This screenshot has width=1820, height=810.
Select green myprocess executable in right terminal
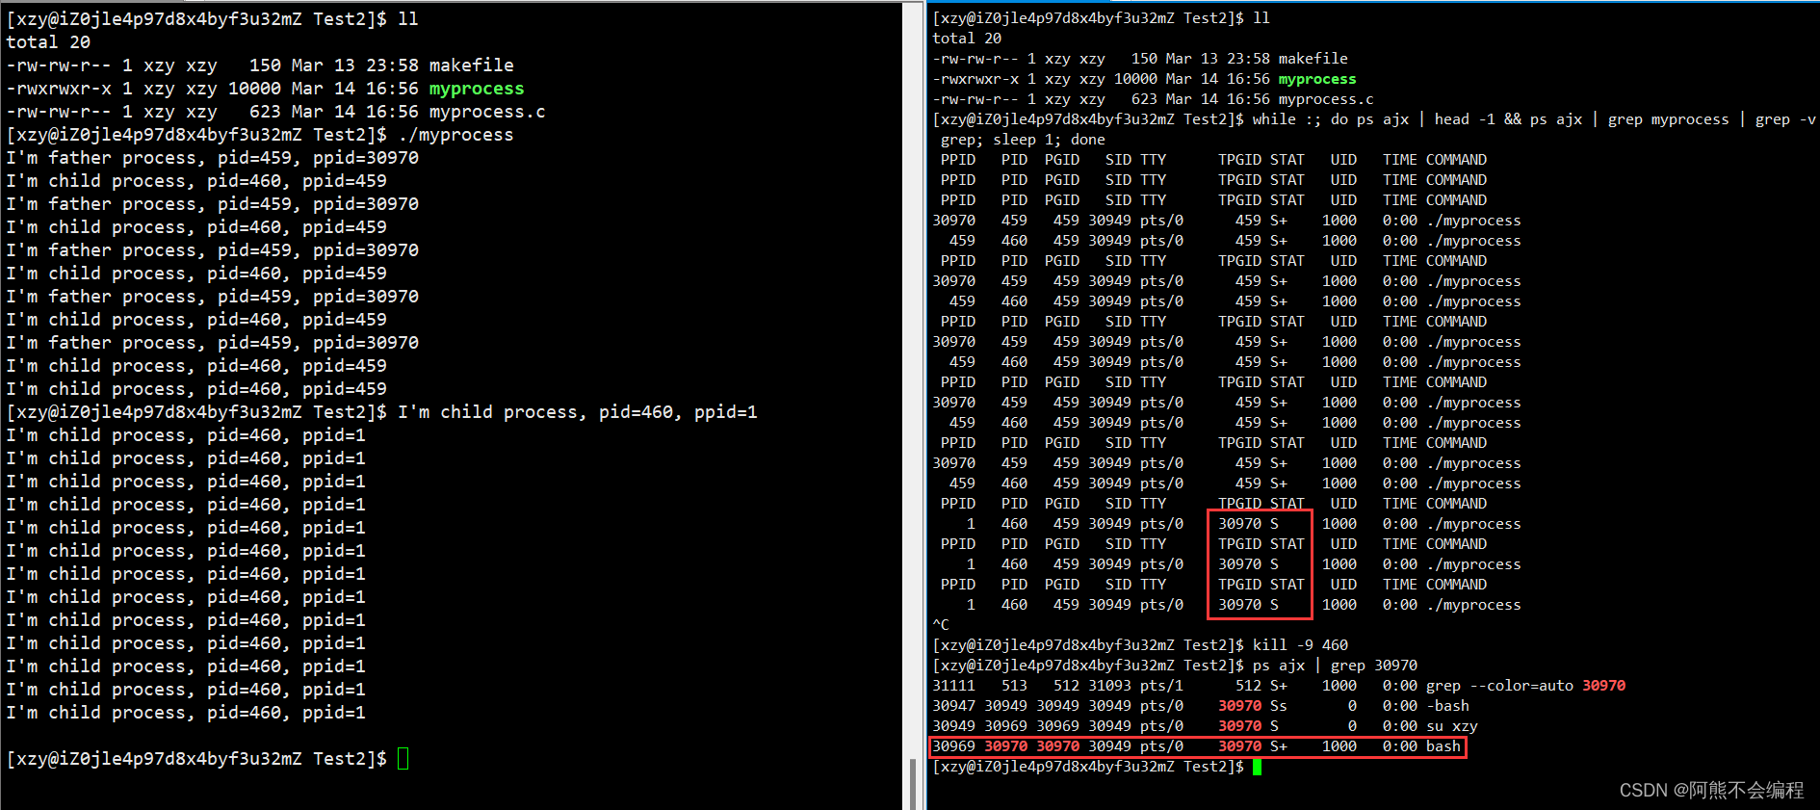pyautogui.click(x=1316, y=79)
